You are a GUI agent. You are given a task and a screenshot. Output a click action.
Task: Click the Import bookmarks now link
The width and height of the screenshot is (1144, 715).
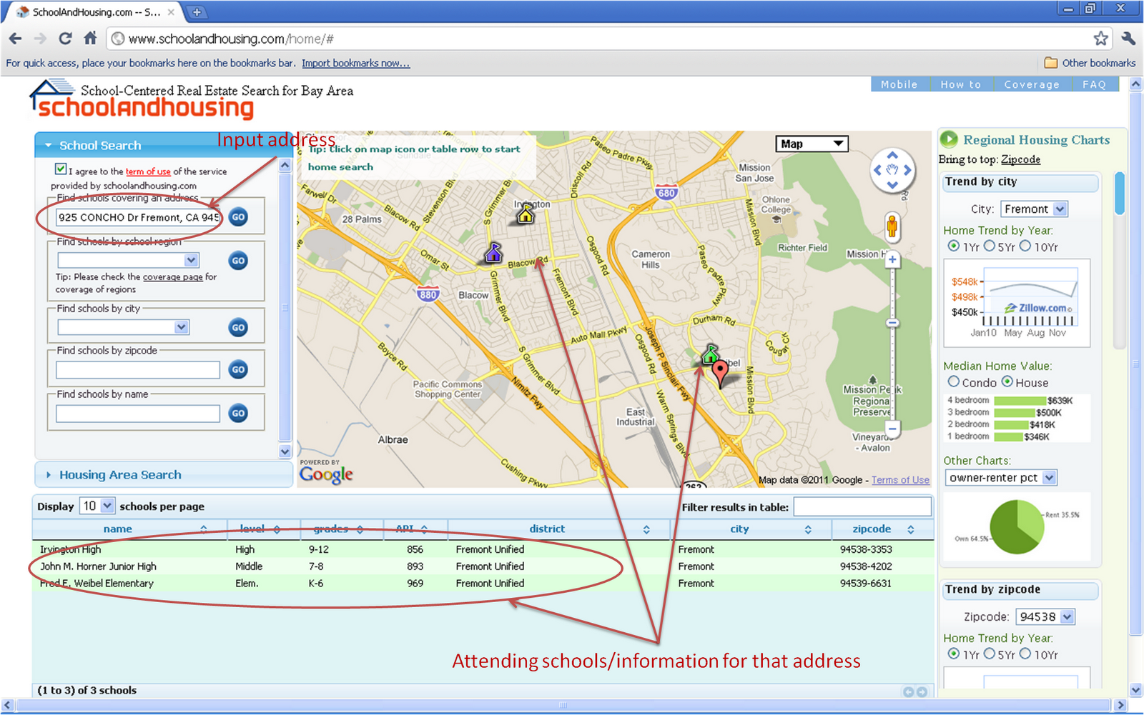tap(355, 64)
